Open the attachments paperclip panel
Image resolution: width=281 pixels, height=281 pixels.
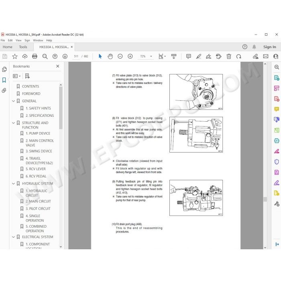point(4,90)
